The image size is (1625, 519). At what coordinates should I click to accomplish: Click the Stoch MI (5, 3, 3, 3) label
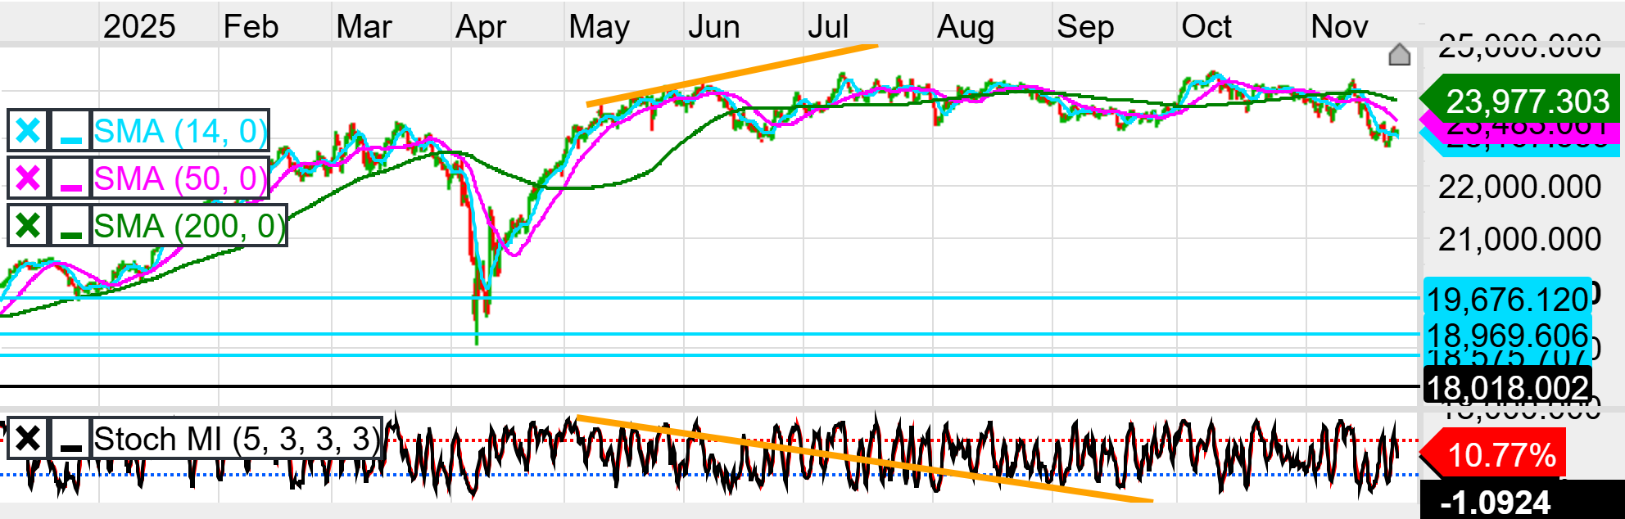(236, 439)
